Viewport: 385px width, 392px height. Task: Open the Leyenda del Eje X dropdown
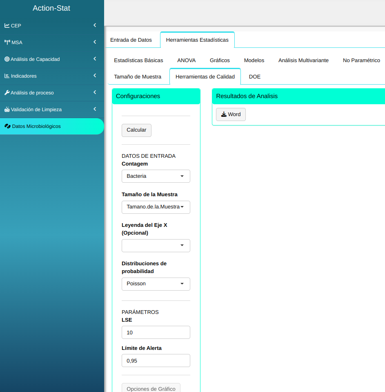156,246
